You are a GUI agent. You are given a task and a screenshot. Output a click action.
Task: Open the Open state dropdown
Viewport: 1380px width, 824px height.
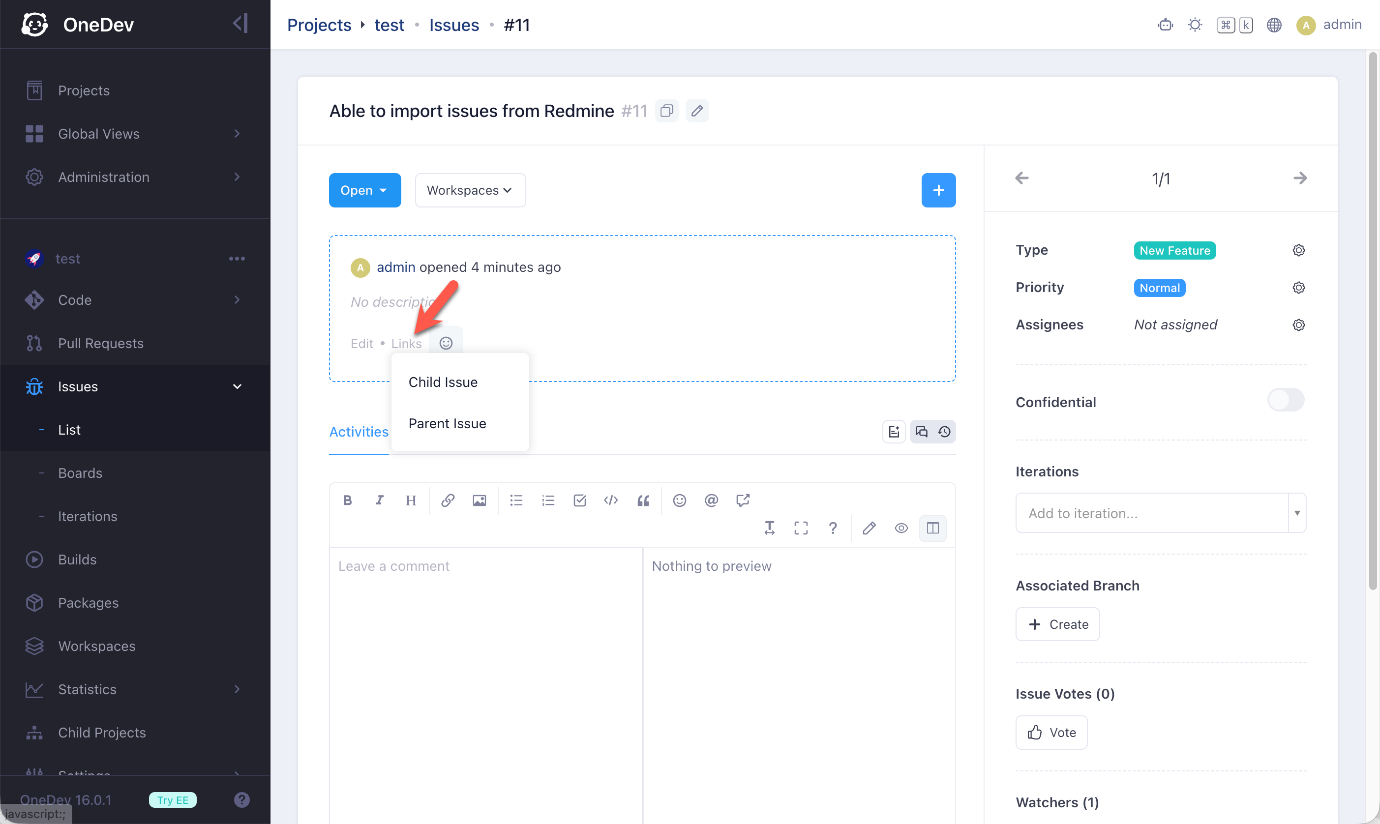[364, 190]
